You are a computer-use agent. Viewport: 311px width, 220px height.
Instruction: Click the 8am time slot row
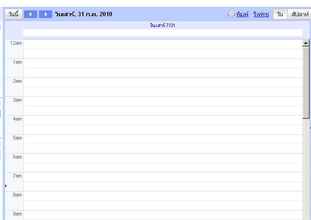[x=163, y=201]
